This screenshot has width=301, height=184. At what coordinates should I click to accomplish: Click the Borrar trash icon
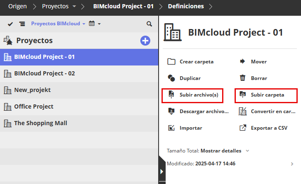[x=243, y=78]
